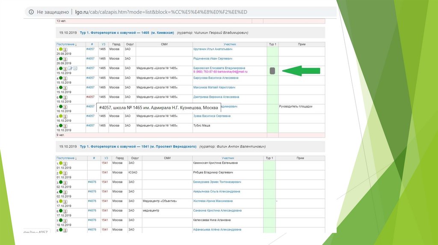
Task: Open participant link Максимов Матвей Кериллович
Action: (214, 87)
